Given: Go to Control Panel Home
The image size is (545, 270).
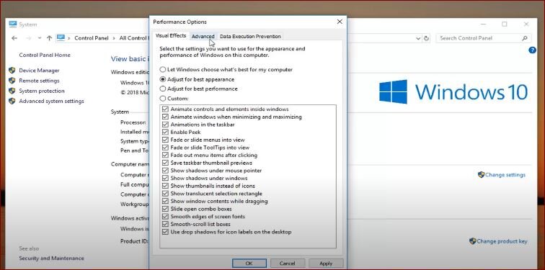Looking at the screenshot, I should tap(45, 55).
